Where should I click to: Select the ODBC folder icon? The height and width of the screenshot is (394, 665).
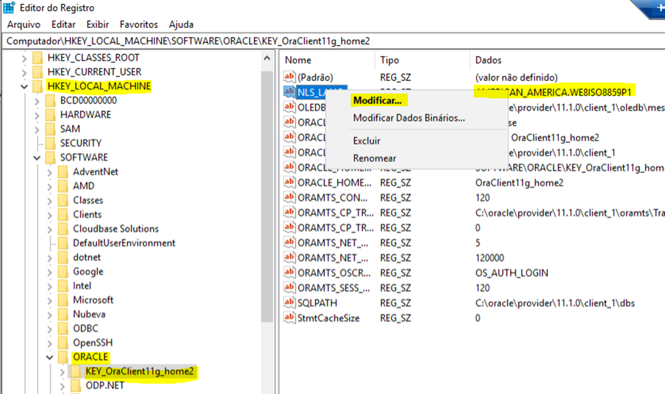(63, 328)
